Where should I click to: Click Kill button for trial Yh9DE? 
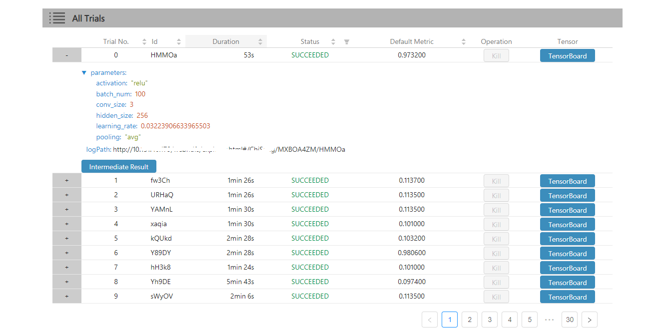(496, 282)
